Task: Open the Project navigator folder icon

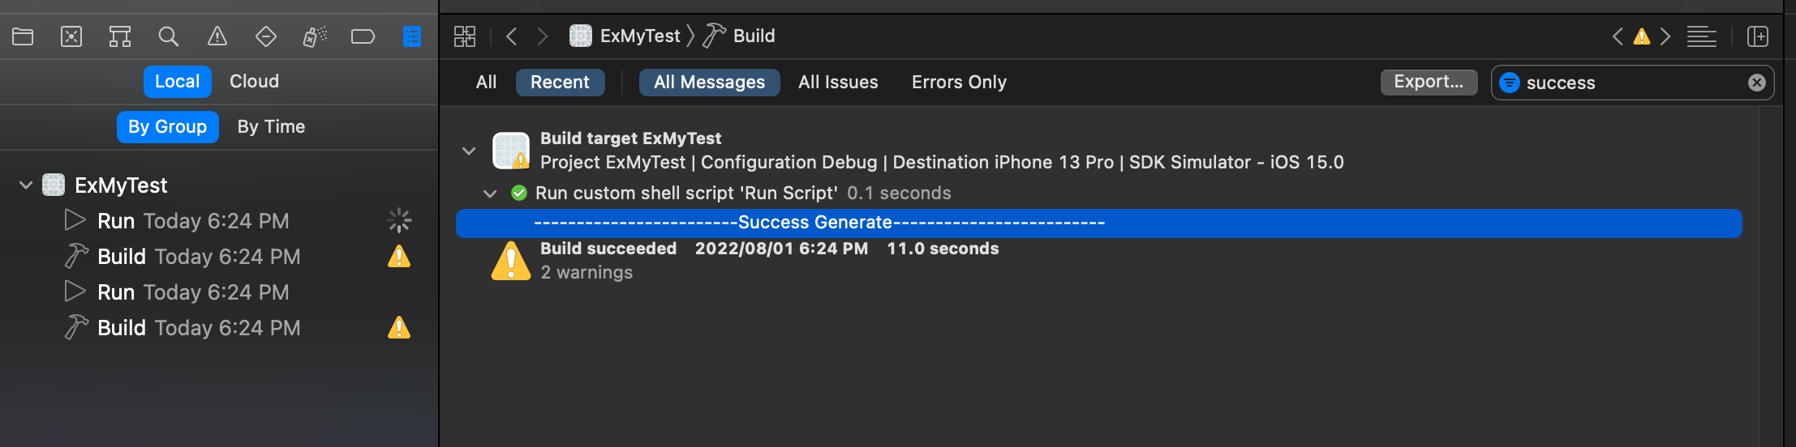Action: pos(23,36)
